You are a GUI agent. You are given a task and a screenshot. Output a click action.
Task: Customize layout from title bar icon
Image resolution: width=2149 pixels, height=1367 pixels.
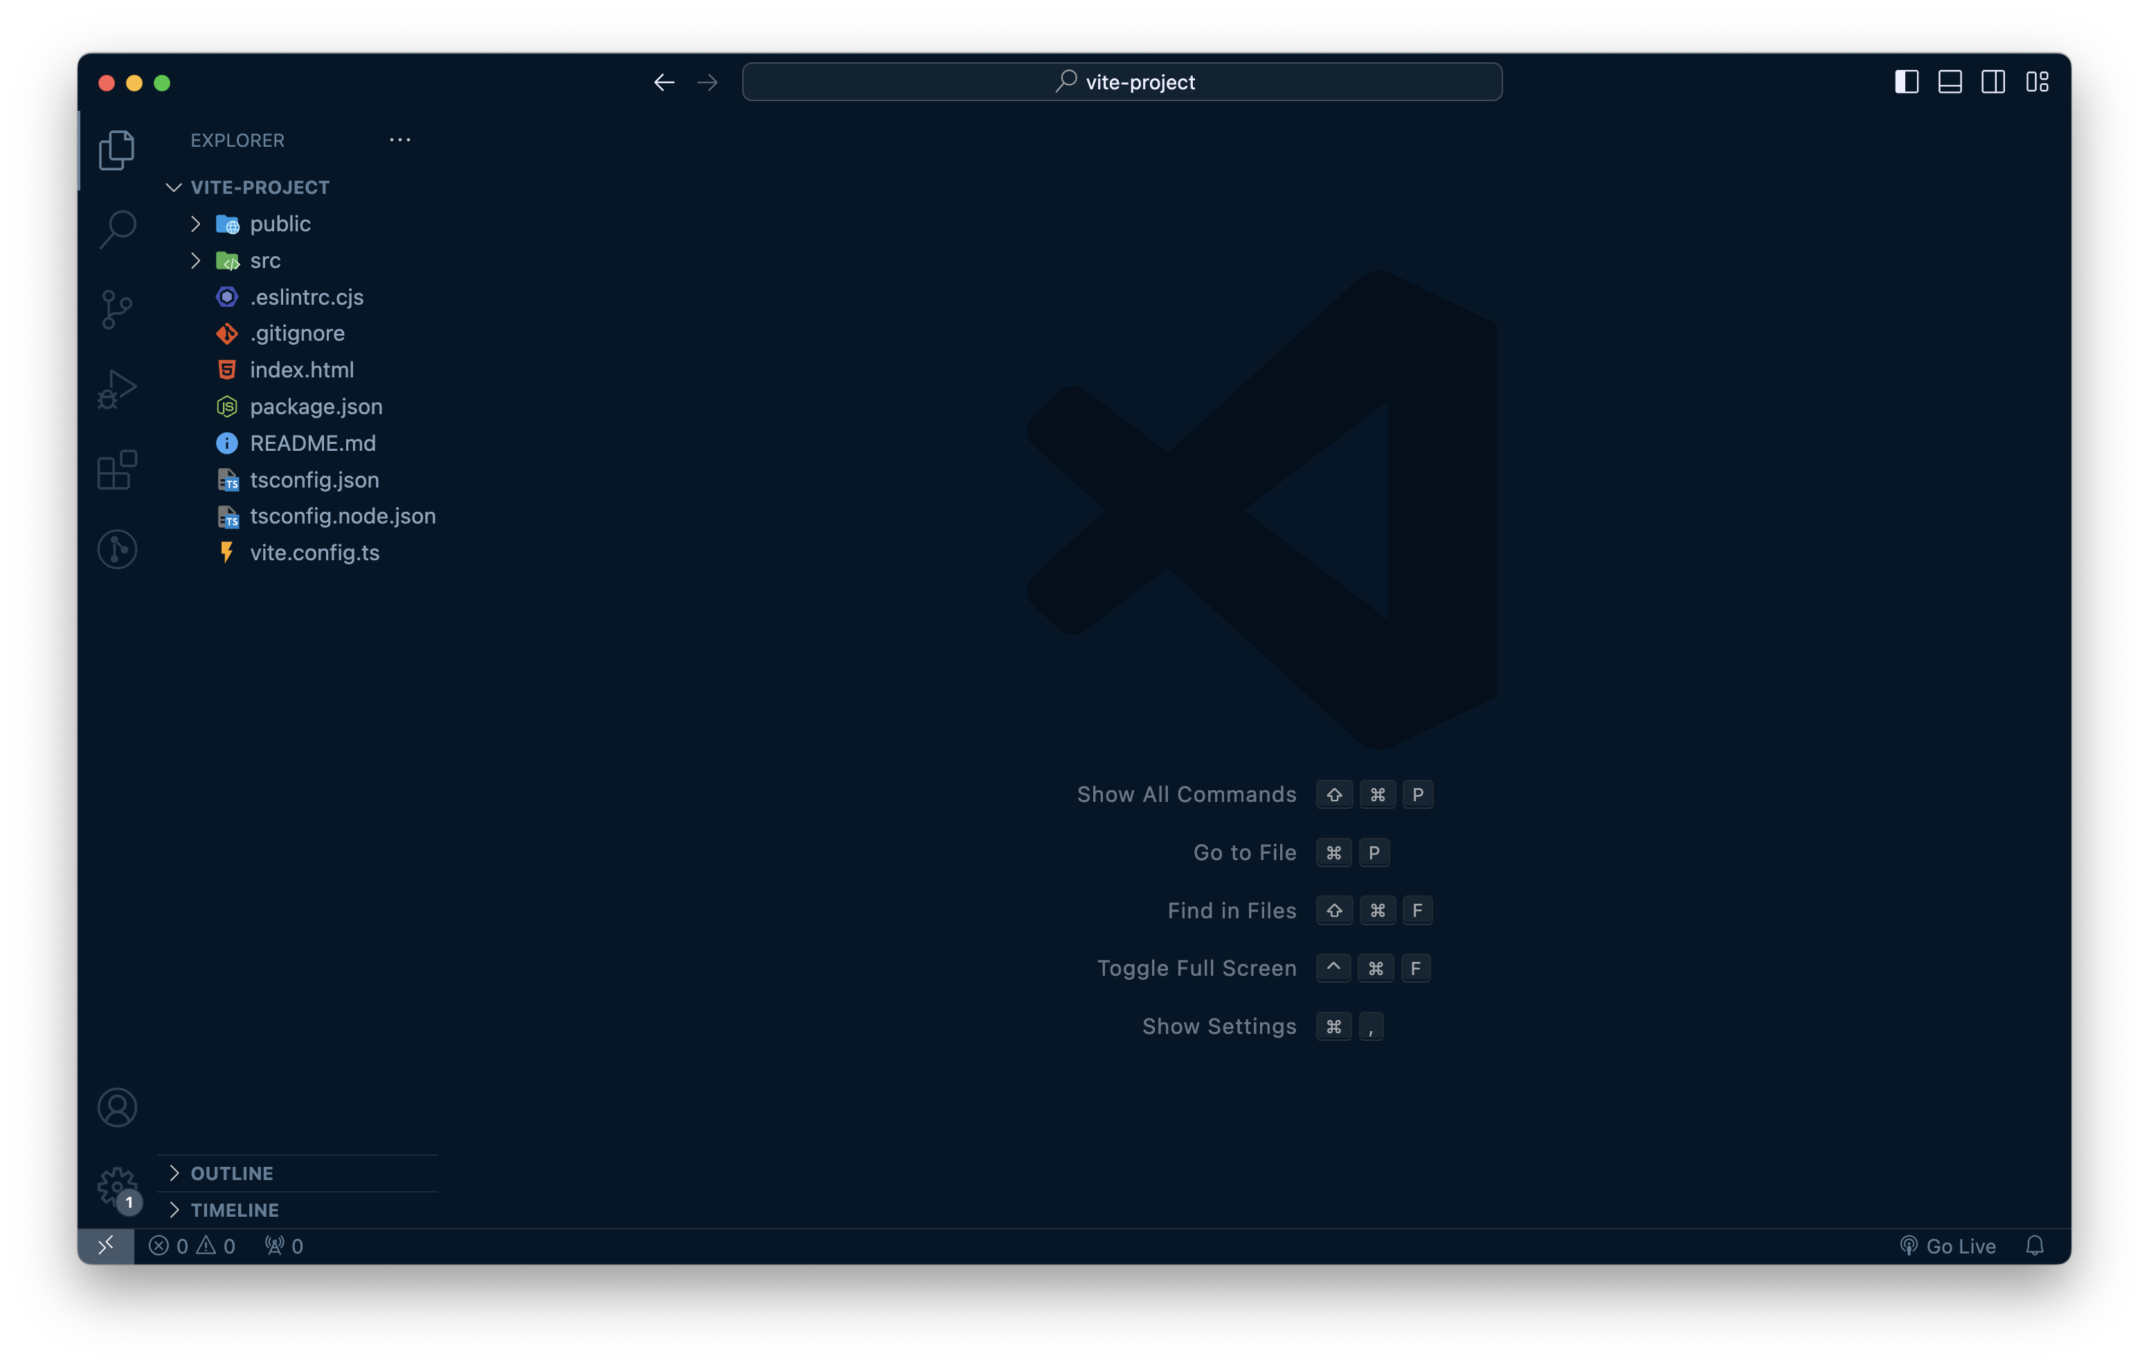click(x=2037, y=82)
